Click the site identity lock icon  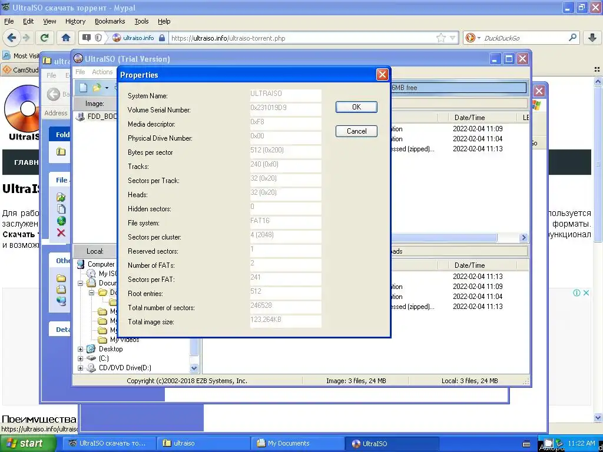pyautogui.click(x=162, y=38)
